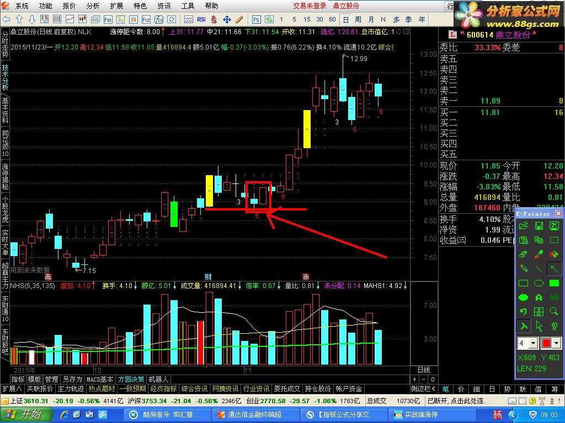Open the 工具 menu

(x=188, y=6)
